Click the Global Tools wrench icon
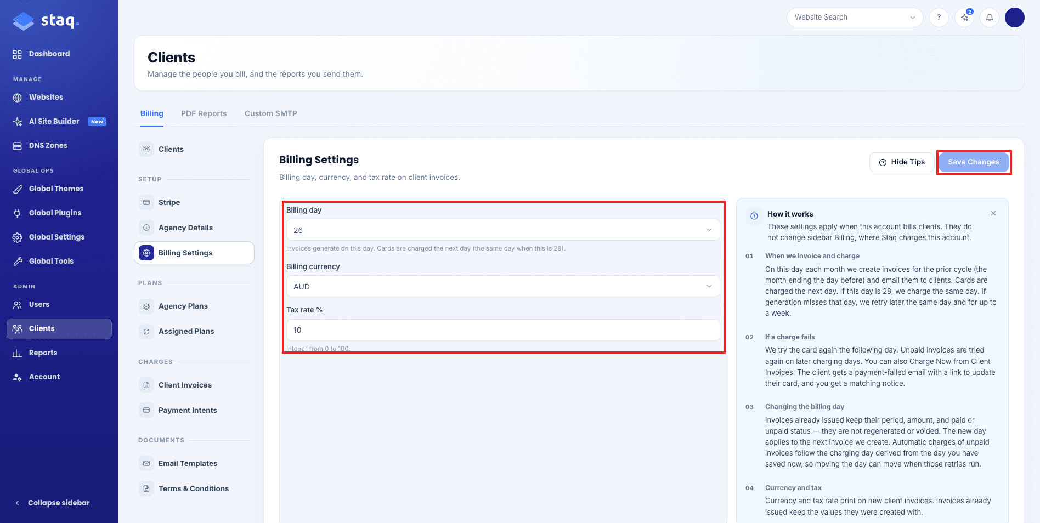 18,261
